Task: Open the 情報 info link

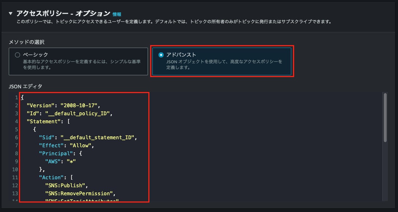Action: (117, 14)
